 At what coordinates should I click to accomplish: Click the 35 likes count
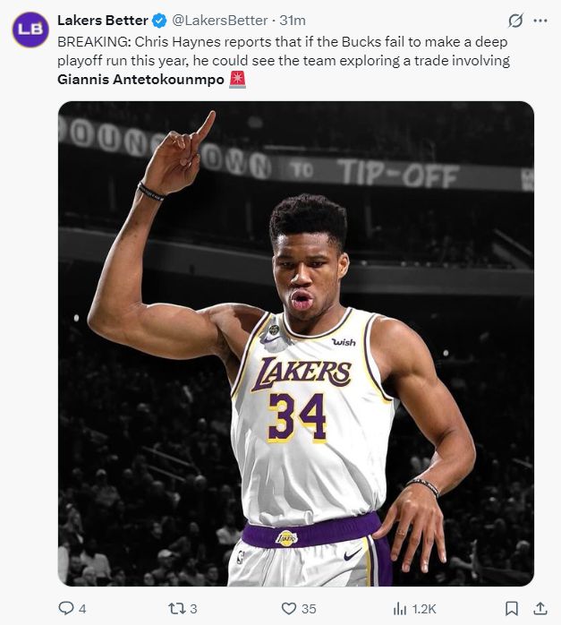[x=309, y=609]
